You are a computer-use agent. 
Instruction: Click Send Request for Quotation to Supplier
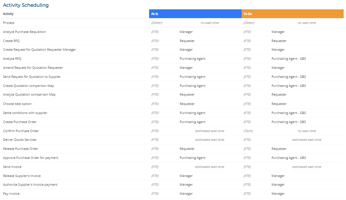click(x=32, y=77)
